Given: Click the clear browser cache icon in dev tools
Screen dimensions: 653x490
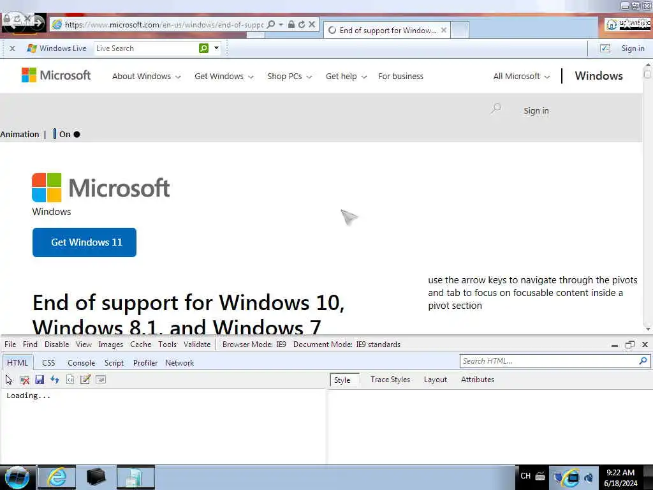Looking at the screenshot, I should [x=25, y=380].
